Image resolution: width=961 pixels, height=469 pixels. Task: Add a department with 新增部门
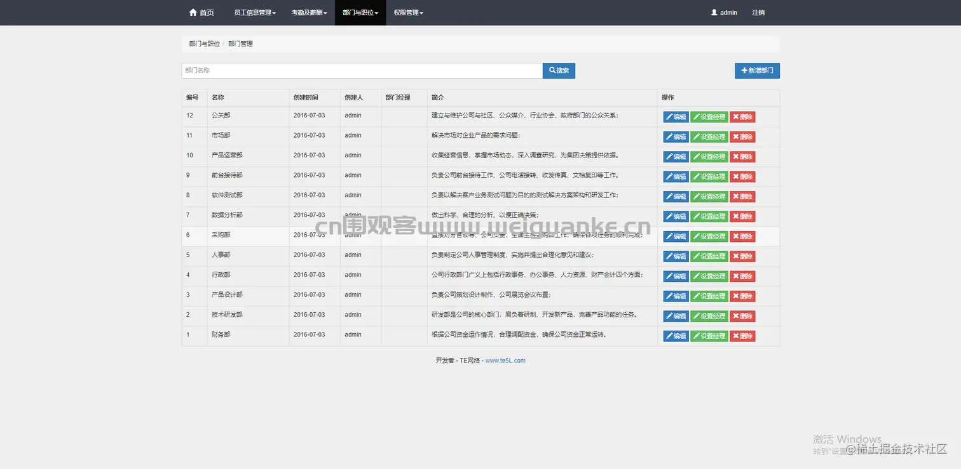click(x=757, y=70)
